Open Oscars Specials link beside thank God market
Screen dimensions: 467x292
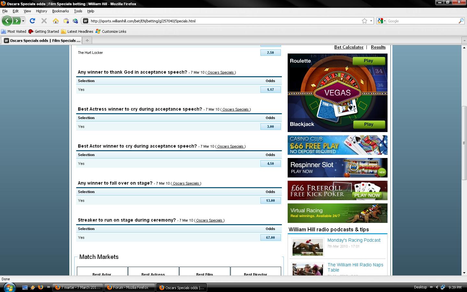(221, 72)
